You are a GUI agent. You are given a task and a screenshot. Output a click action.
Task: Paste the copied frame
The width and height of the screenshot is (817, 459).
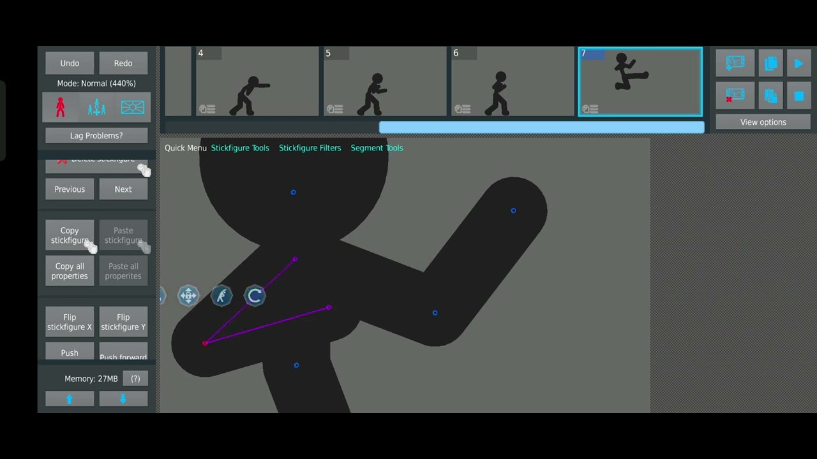coord(770,96)
